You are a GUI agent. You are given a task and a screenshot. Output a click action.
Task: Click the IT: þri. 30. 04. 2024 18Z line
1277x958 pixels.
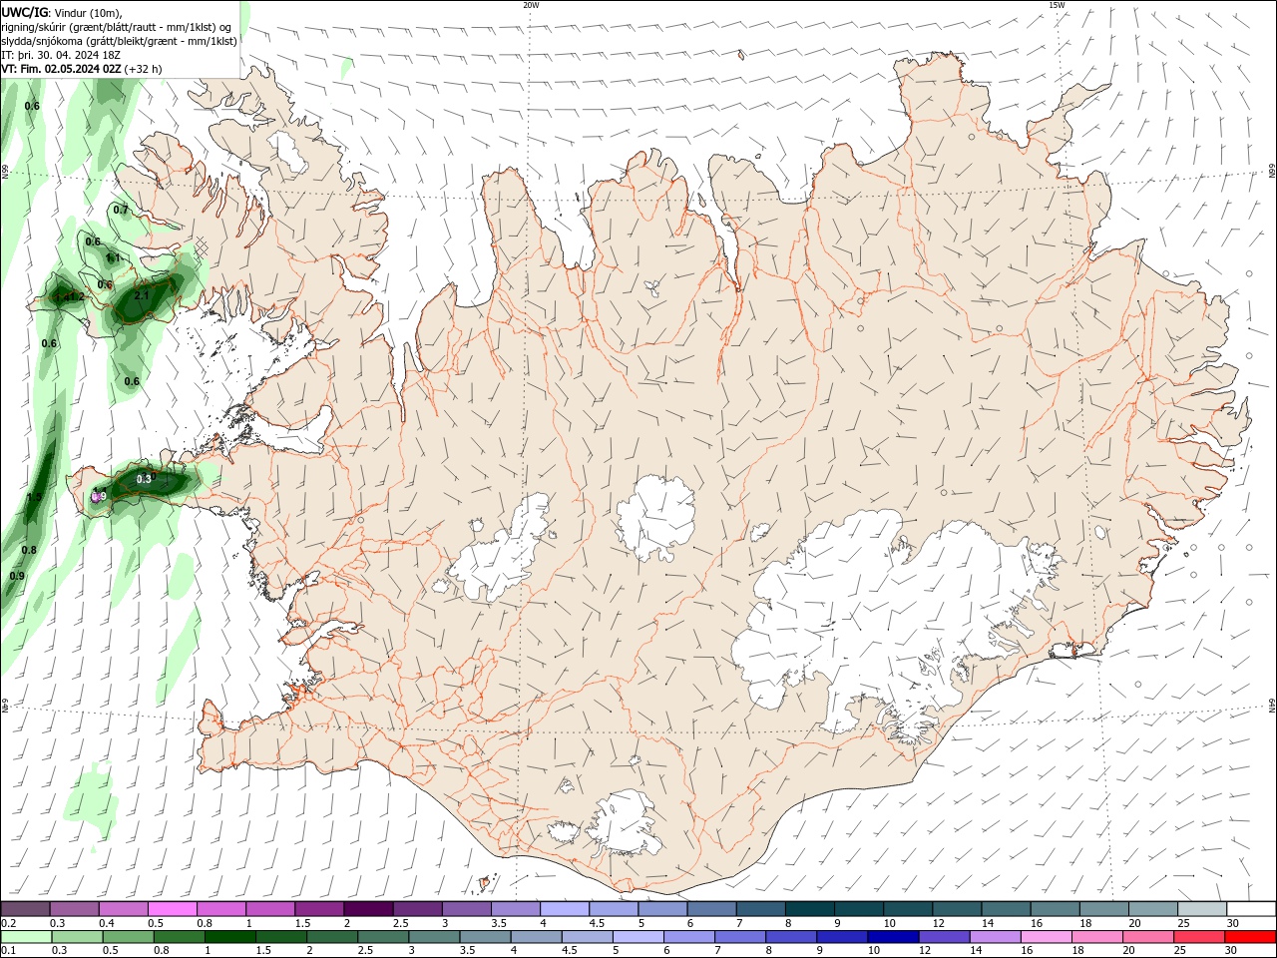(x=61, y=56)
